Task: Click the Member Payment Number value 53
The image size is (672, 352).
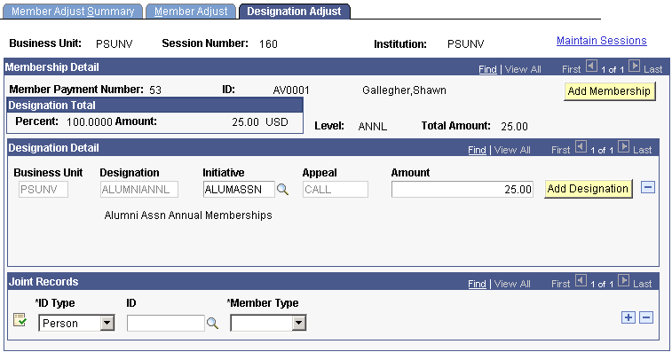Action: tap(155, 90)
